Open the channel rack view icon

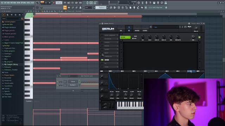pos(119,7)
